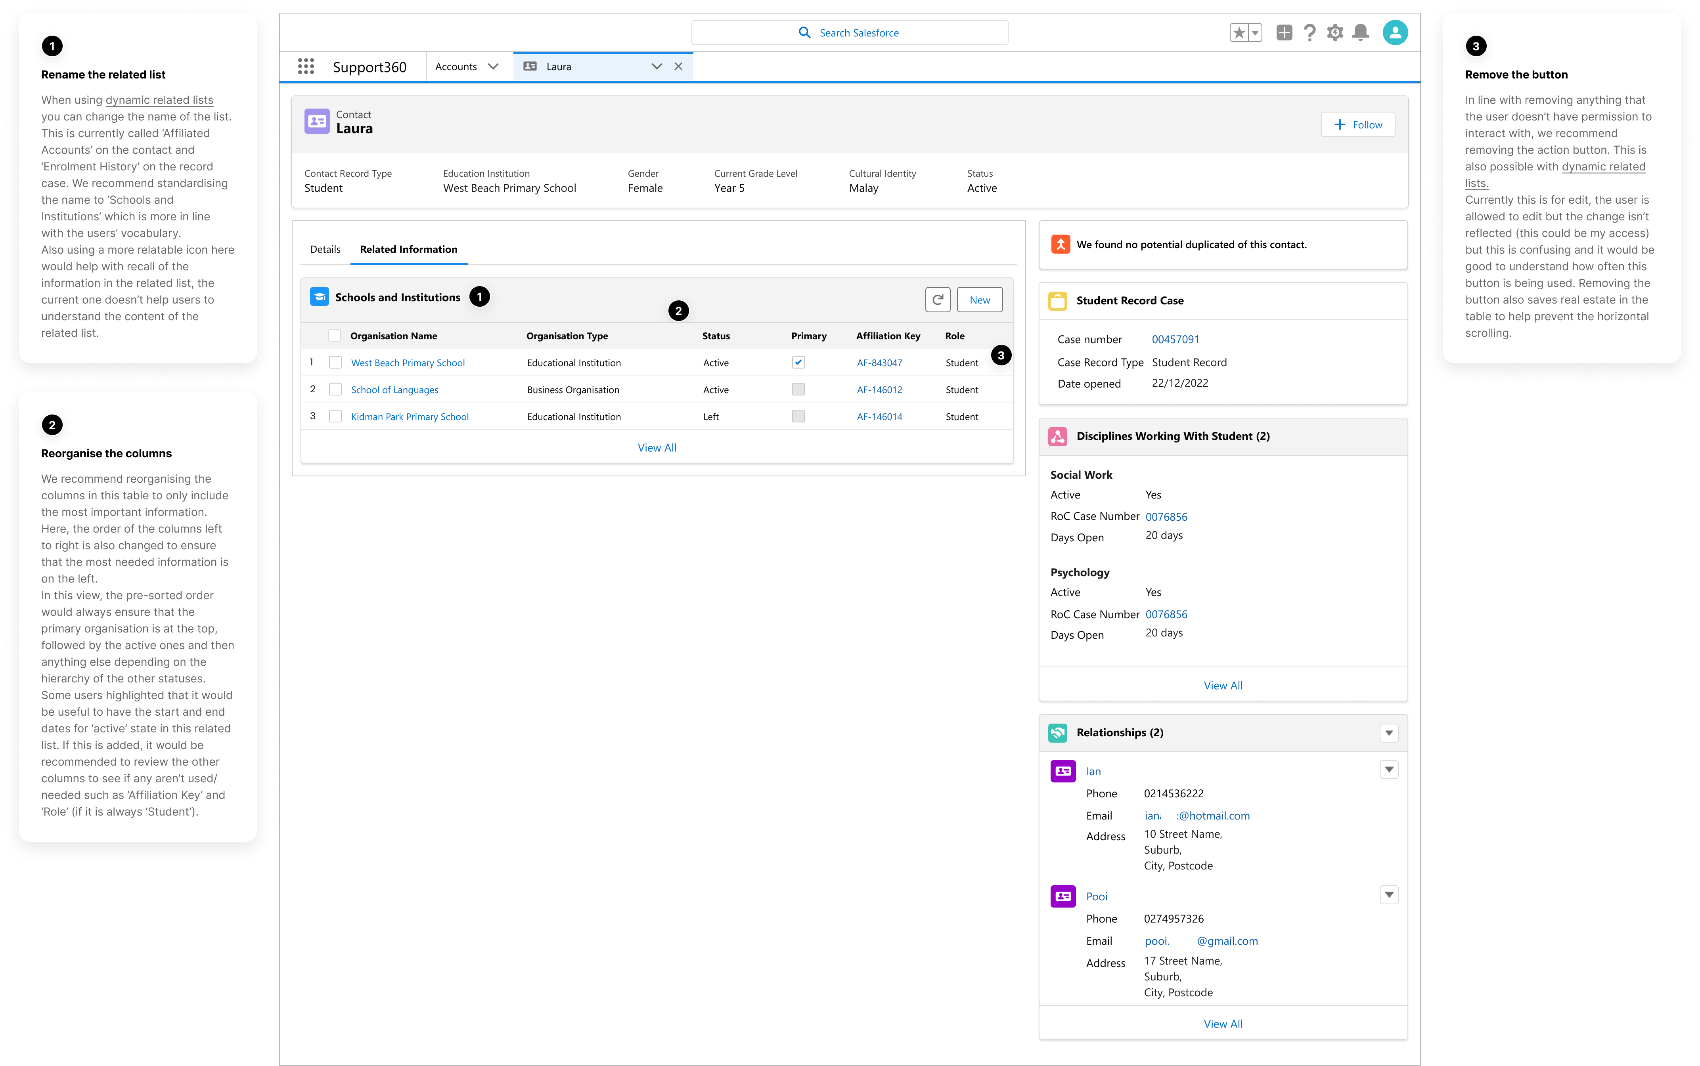Viewport: 1700px width, 1066px height.
Task: Open the Setup gear icon
Action: tap(1335, 33)
